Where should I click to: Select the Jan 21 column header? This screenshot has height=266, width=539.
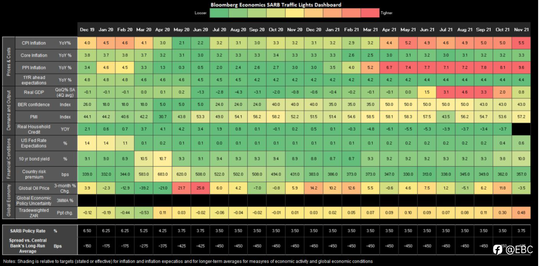pos(332,30)
